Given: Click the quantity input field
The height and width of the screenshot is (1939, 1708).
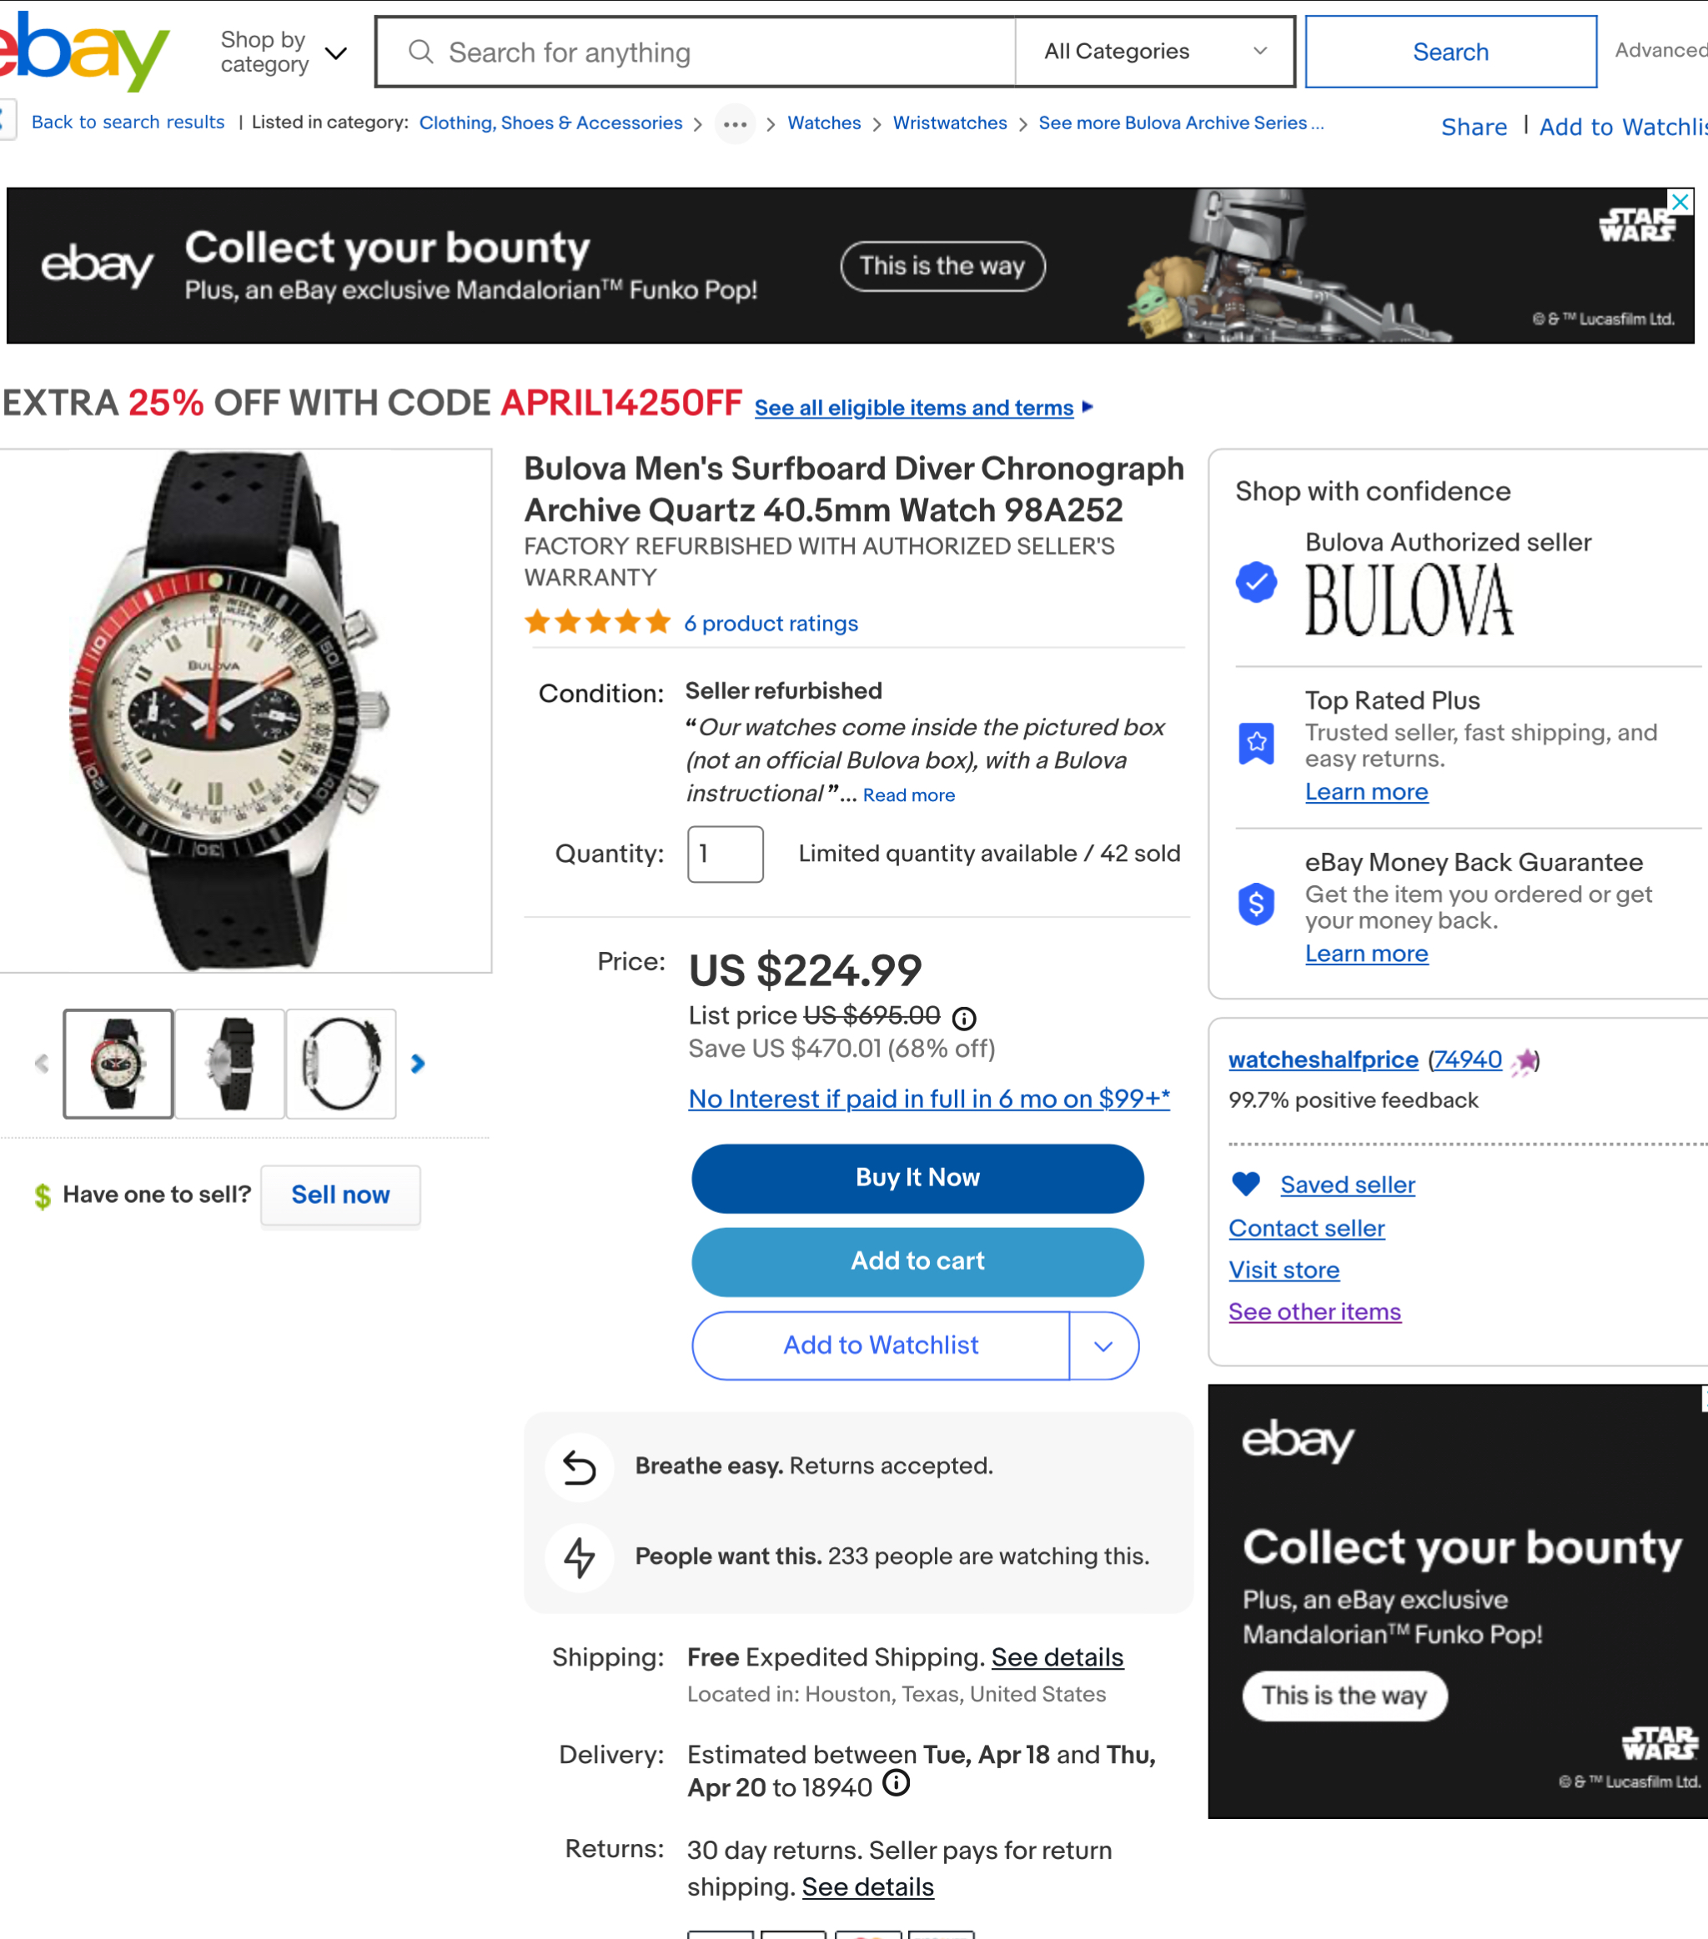Looking at the screenshot, I should [x=725, y=854].
